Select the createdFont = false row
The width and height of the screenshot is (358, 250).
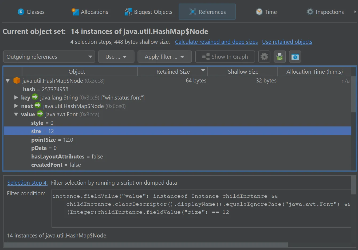coord(178,165)
